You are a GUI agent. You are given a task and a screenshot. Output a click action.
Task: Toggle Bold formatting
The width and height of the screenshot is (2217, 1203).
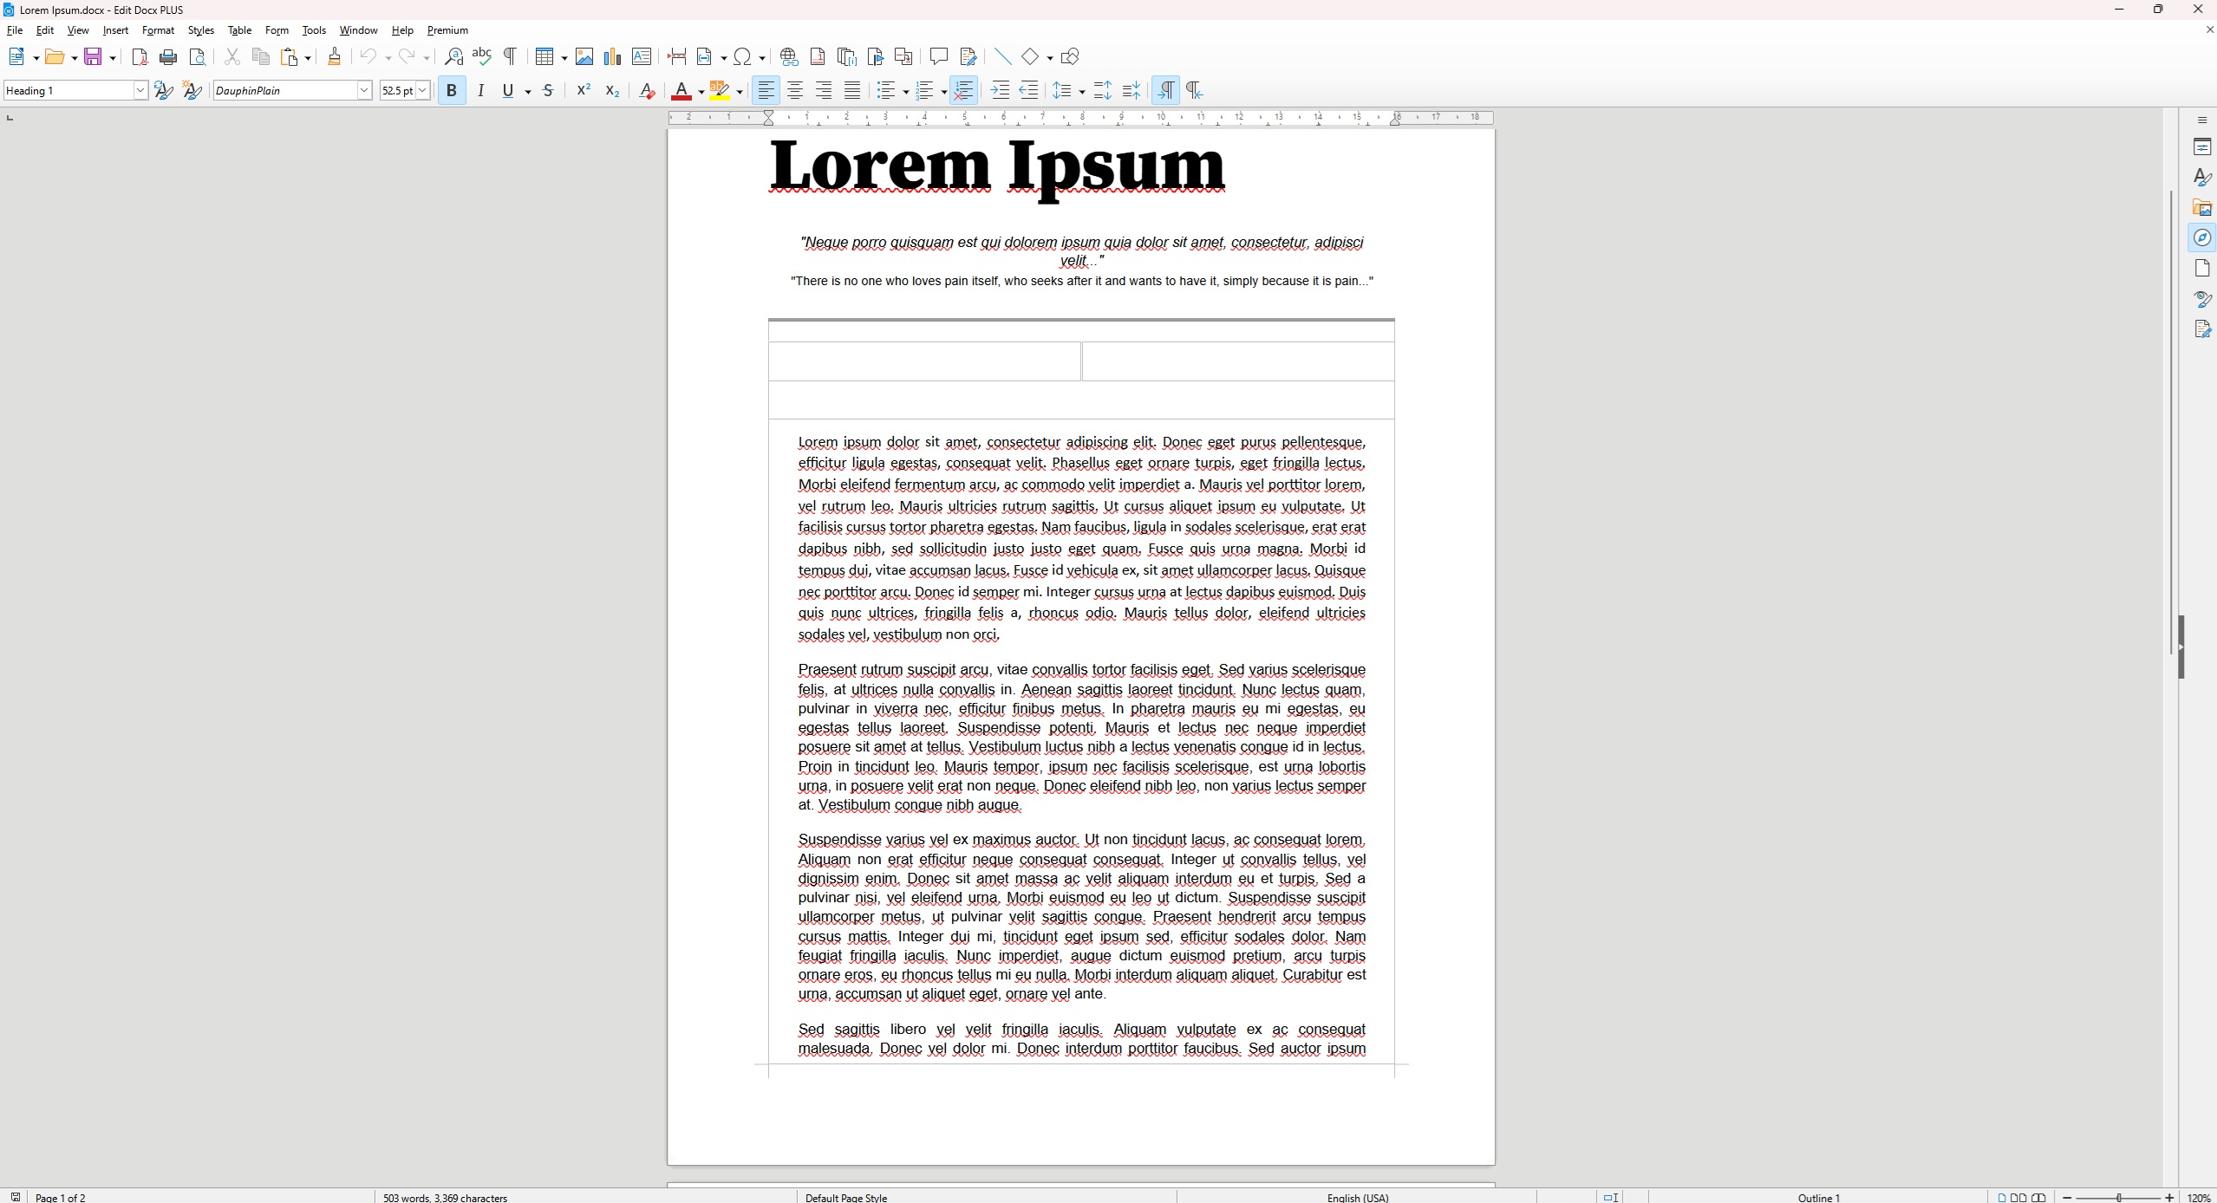pos(452,91)
